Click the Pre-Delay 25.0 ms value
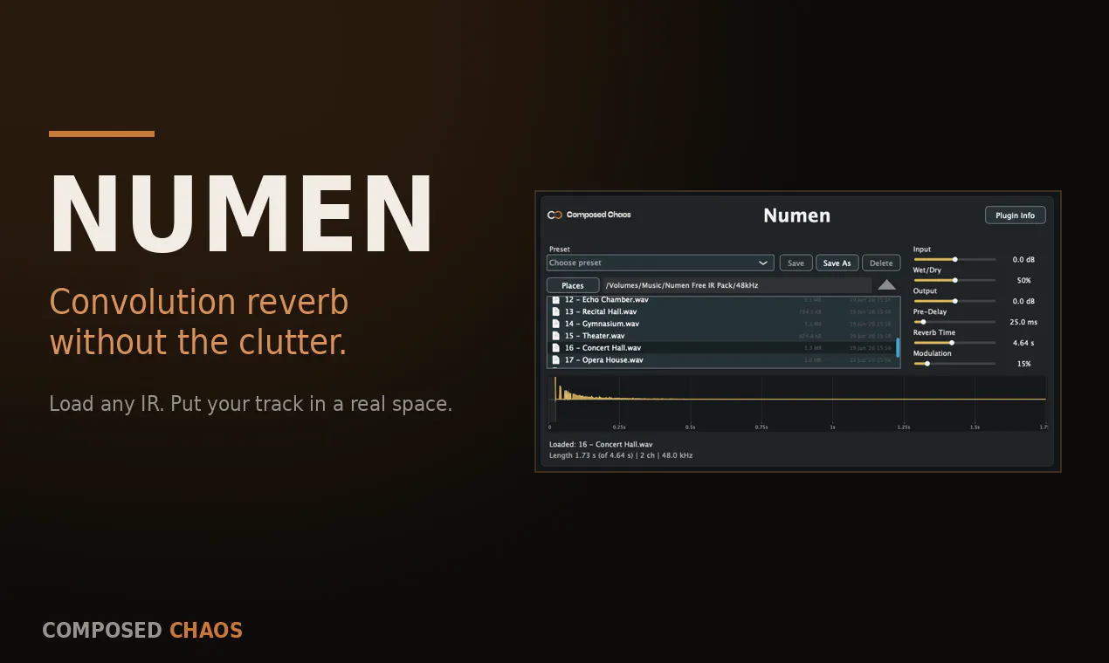The height and width of the screenshot is (663, 1109). [x=1023, y=323]
